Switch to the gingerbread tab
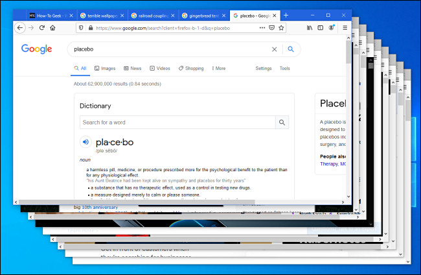 [x=204, y=16]
